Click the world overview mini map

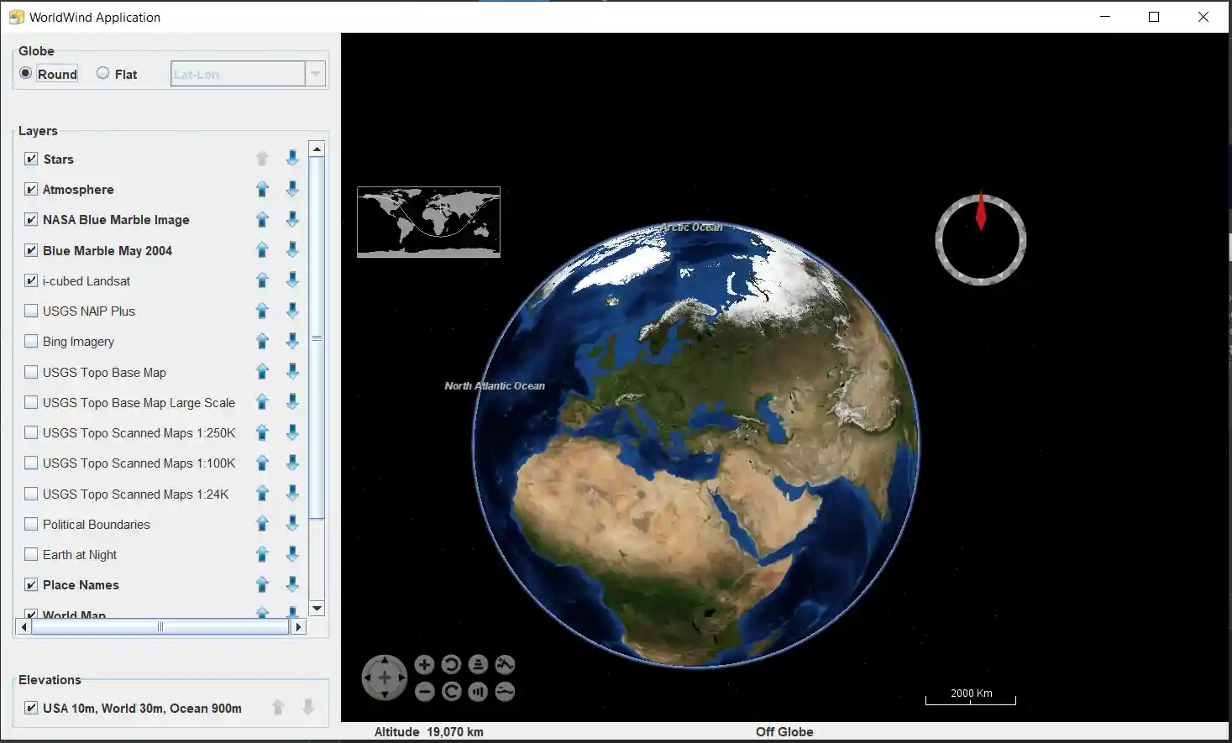tap(428, 222)
